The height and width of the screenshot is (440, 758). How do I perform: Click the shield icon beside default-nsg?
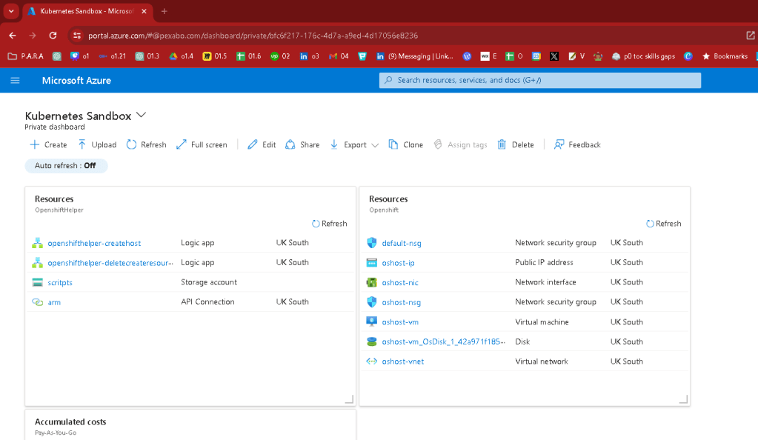click(372, 243)
